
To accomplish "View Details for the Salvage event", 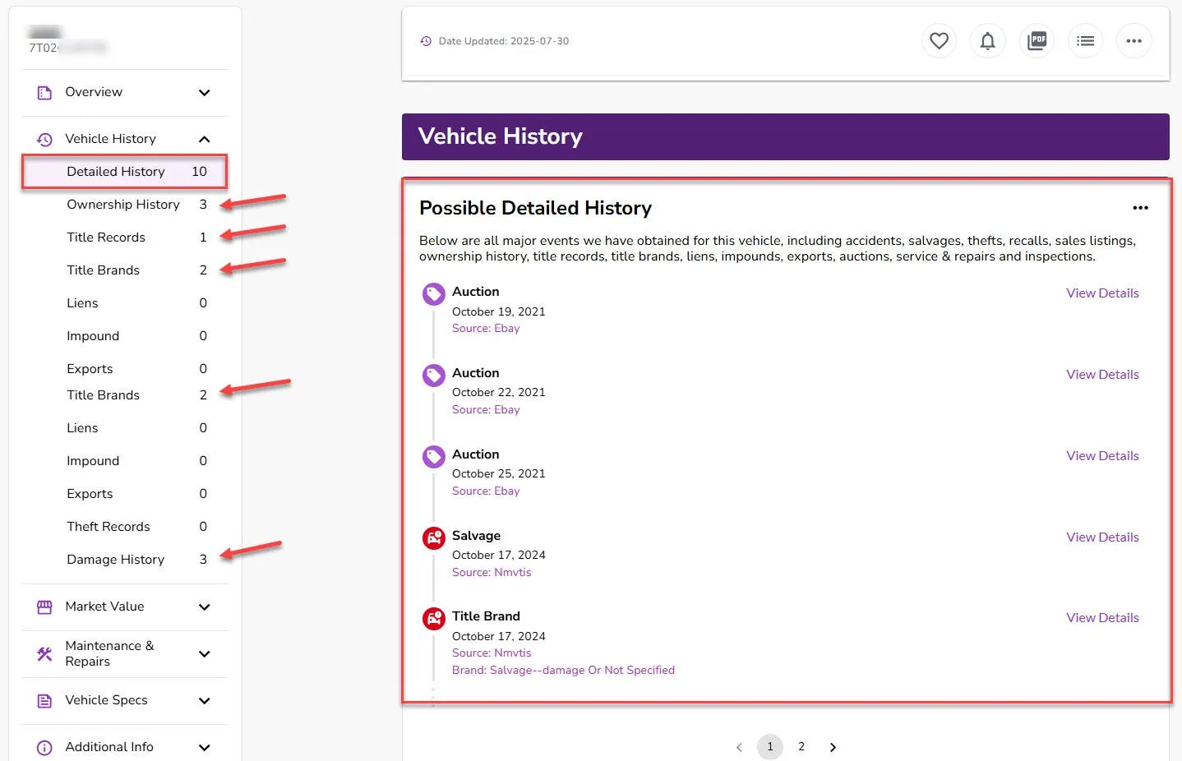I will point(1102,537).
